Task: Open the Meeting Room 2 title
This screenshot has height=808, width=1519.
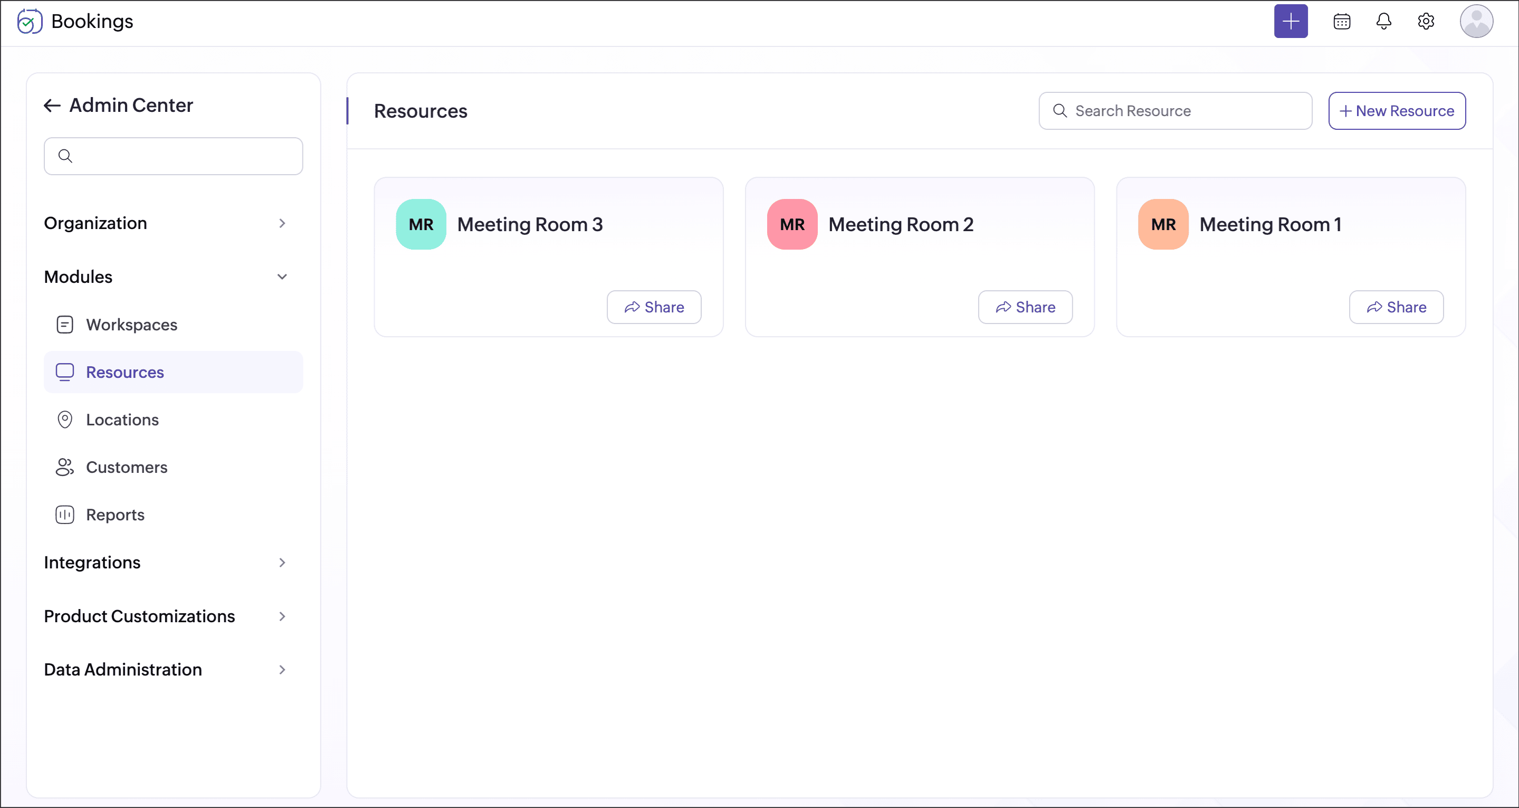Action: click(x=901, y=225)
